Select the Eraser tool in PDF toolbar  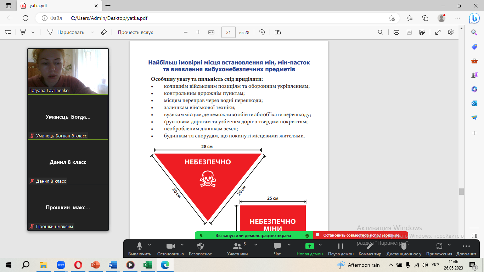click(103, 32)
